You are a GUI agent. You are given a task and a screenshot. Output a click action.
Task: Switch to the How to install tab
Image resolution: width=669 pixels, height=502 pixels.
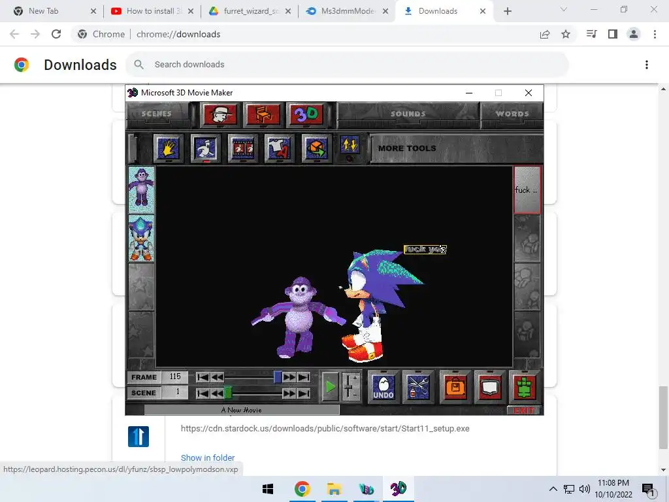point(152,11)
